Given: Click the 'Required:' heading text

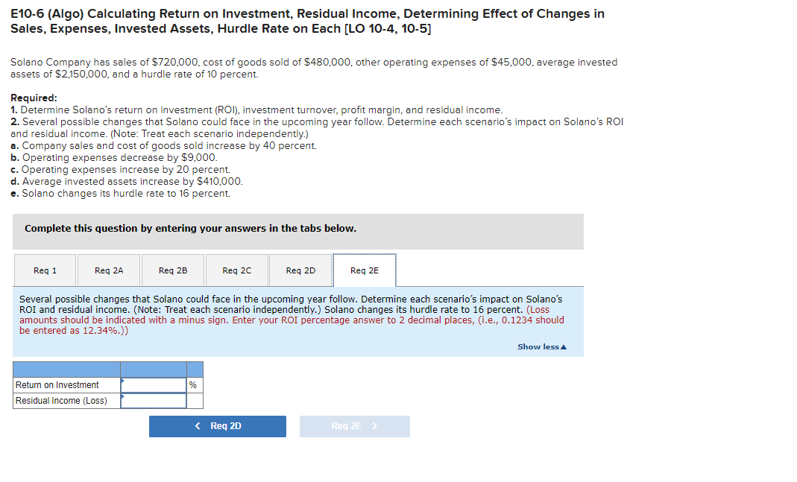Looking at the screenshot, I should coord(34,98).
